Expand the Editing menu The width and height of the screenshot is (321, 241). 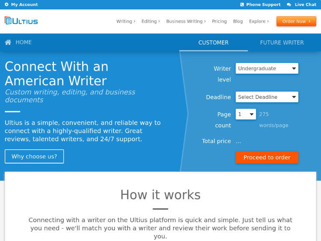coord(151,21)
